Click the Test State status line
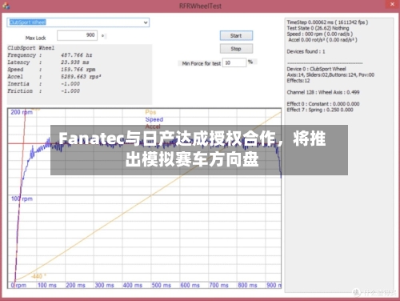The width and height of the screenshot is (400, 301). coord(318,28)
